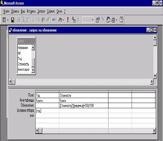Select the Год field in Книги list
Image resolution: width=163 pixels, height=141 pixels.
coord(20,59)
